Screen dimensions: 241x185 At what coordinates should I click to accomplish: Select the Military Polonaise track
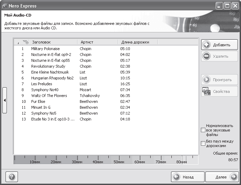pyautogui.click(x=45, y=49)
